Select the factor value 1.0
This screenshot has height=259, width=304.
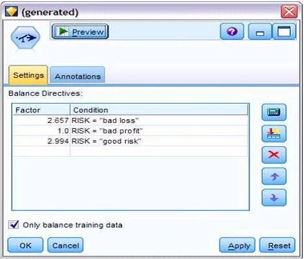pyautogui.click(x=63, y=131)
